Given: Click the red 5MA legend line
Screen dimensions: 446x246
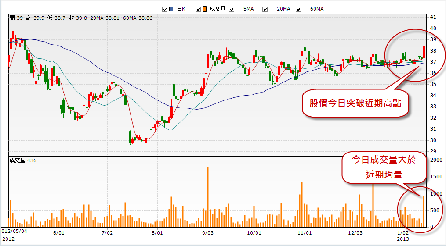Looking at the screenshot, I should (x=238, y=9).
